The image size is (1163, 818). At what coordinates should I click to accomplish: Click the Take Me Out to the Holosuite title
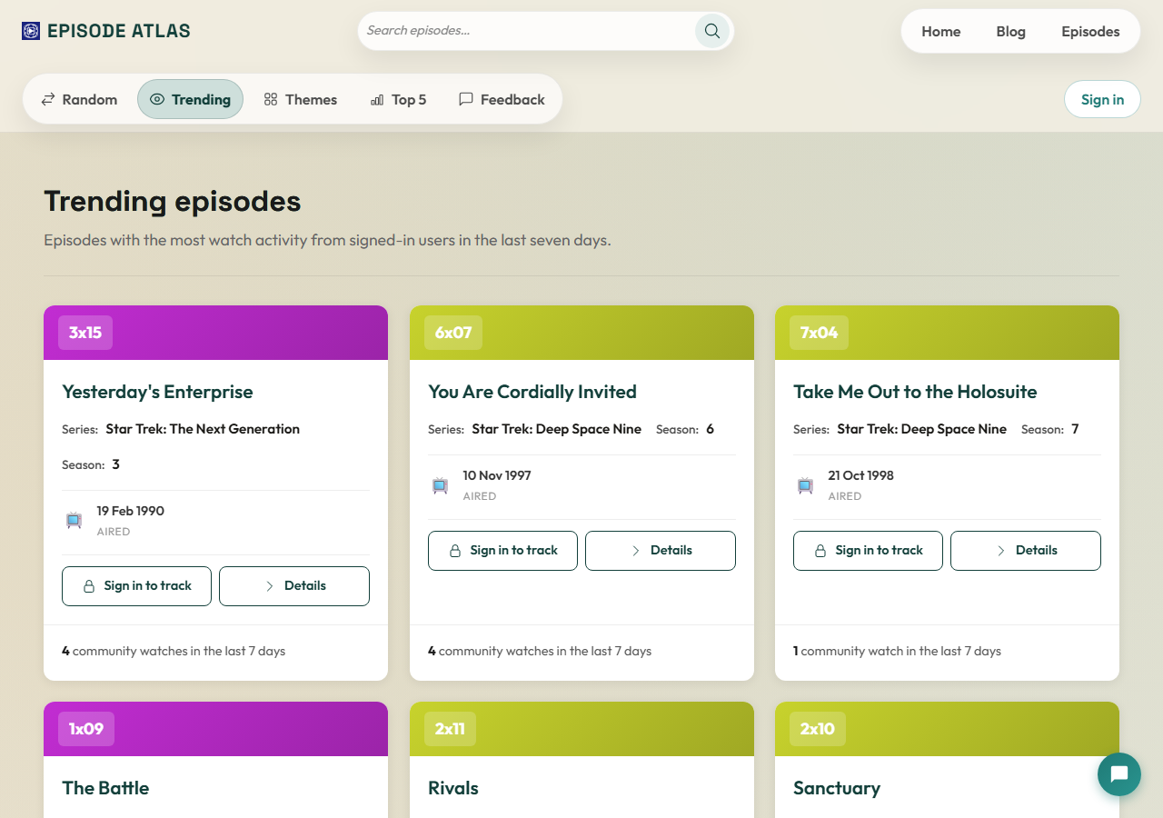tap(915, 392)
